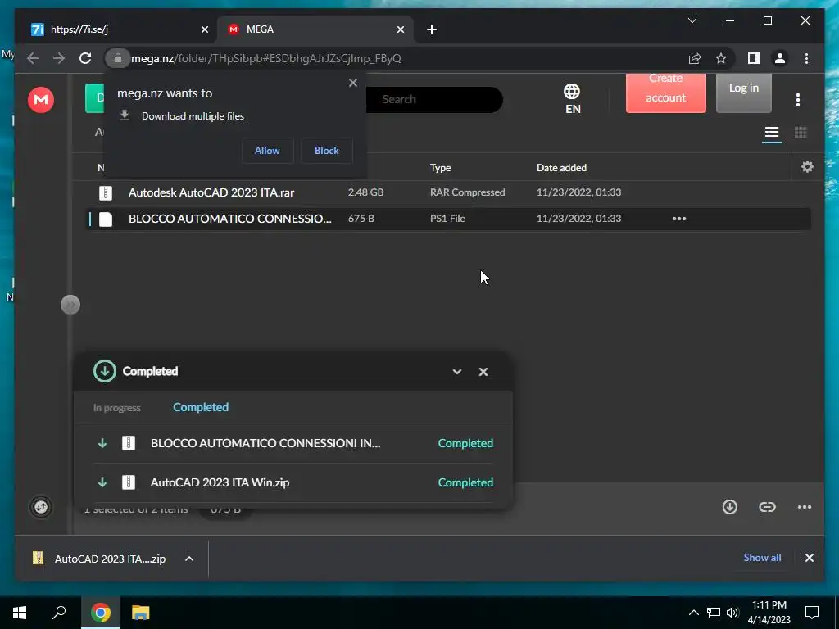839x629 pixels.
Task: Open File Explorer from taskbar
Action: coord(140,613)
